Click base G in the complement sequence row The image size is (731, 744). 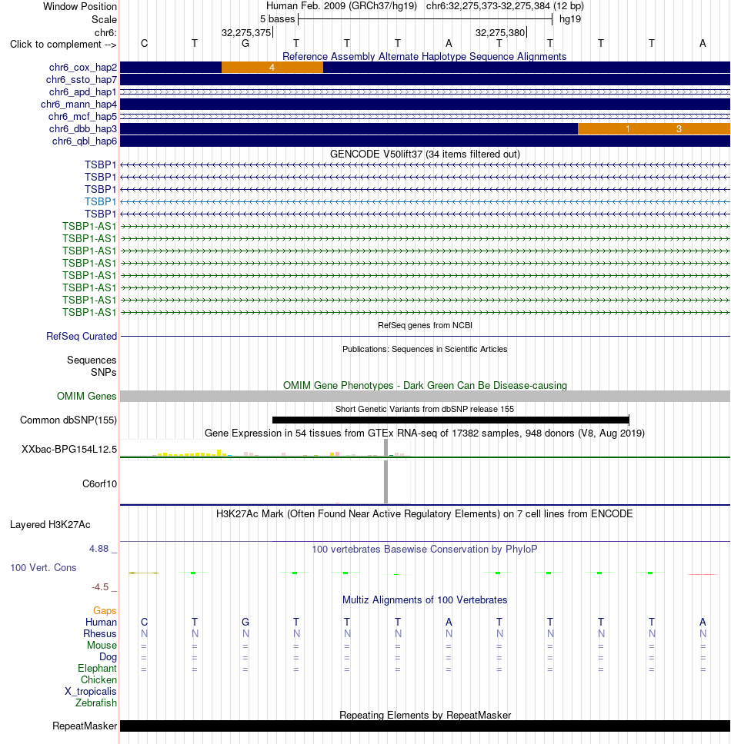245,44
